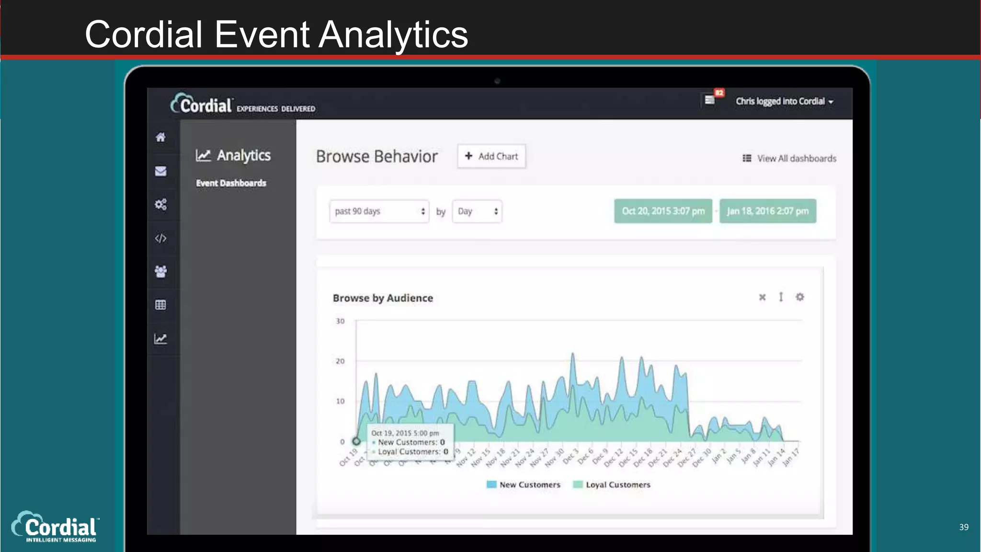The image size is (981, 552).
Task: Click start date 'Oct 20, 2015 3:07 pm'
Action: tap(663, 211)
